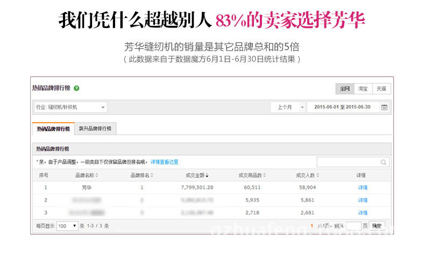Click value 58,904 in 成交人数
Viewport: 425px width, 255px height.
307,188
